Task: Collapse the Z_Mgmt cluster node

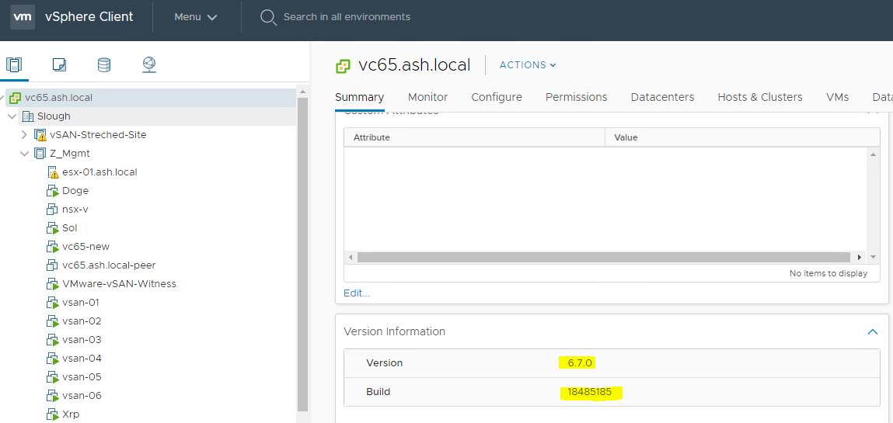Action: (25, 154)
